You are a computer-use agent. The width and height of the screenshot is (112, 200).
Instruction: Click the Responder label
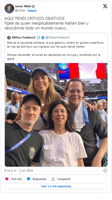tap(39, 179)
